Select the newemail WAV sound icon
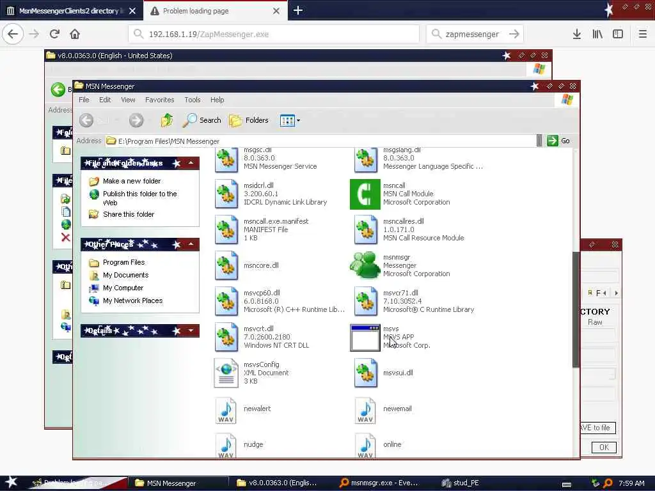The height and width of the screenshot is (491, 655). [x=365, y=410]
